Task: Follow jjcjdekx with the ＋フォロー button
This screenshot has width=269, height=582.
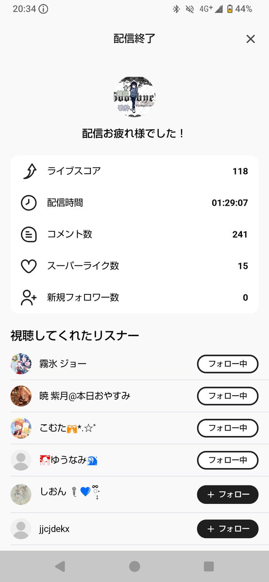Action: point(228,529)
